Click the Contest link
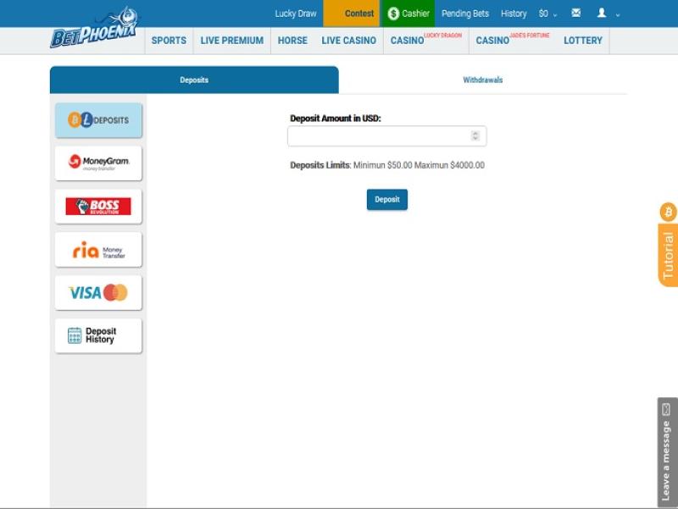This screenshot has width=678, height=509. point(358,14)
